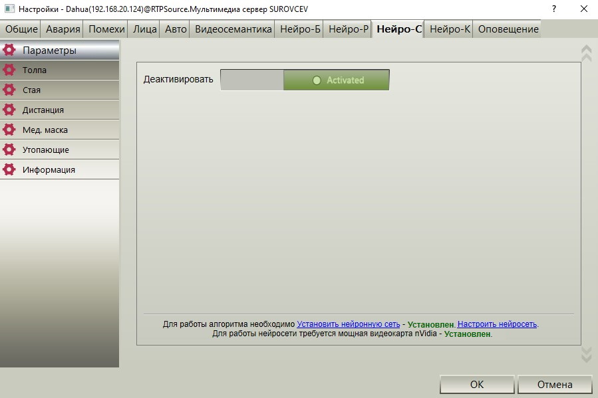Select Параметры in the sidebar
The image size is (598, 398).
click(x=59, y=50)
